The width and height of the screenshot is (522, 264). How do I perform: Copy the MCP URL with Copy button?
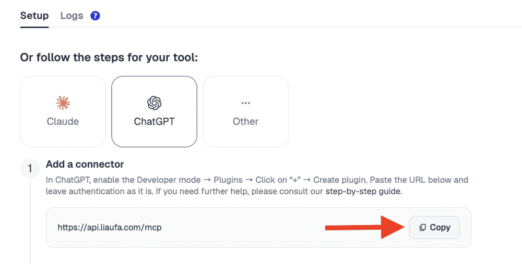(x=434, y=228)
